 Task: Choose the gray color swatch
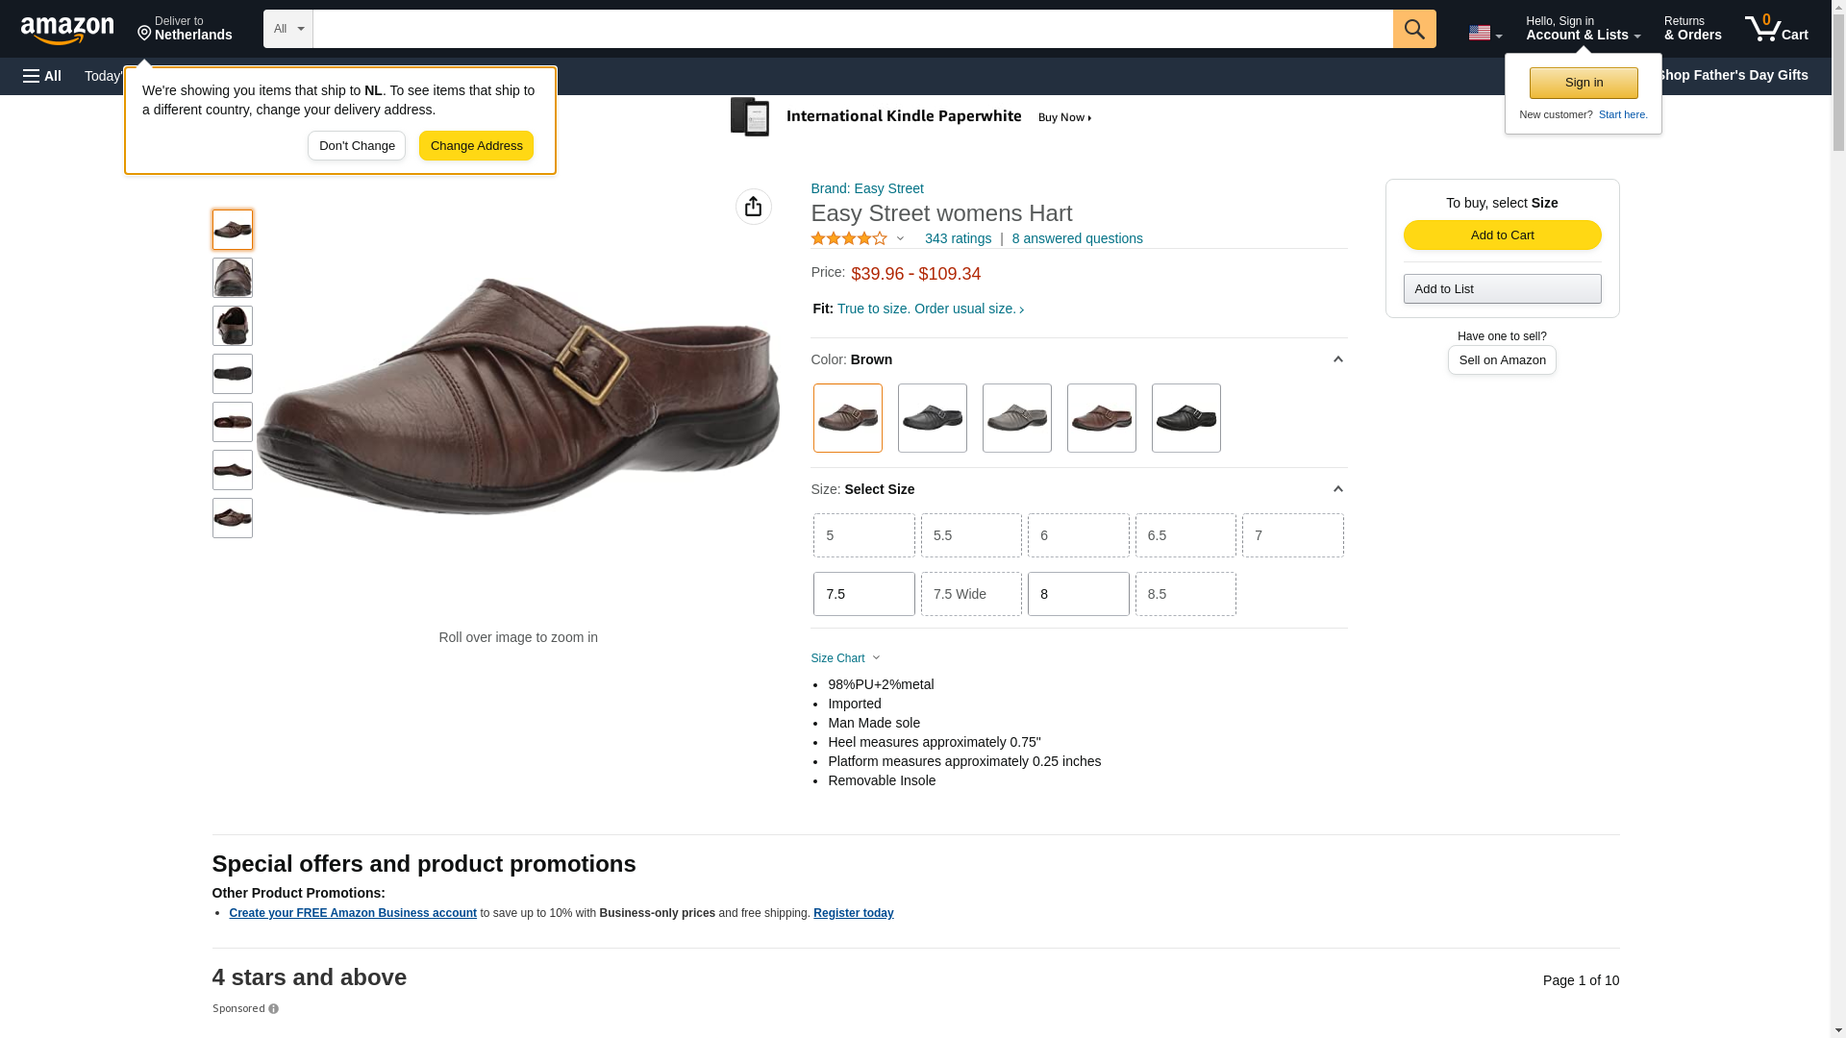1016,418
